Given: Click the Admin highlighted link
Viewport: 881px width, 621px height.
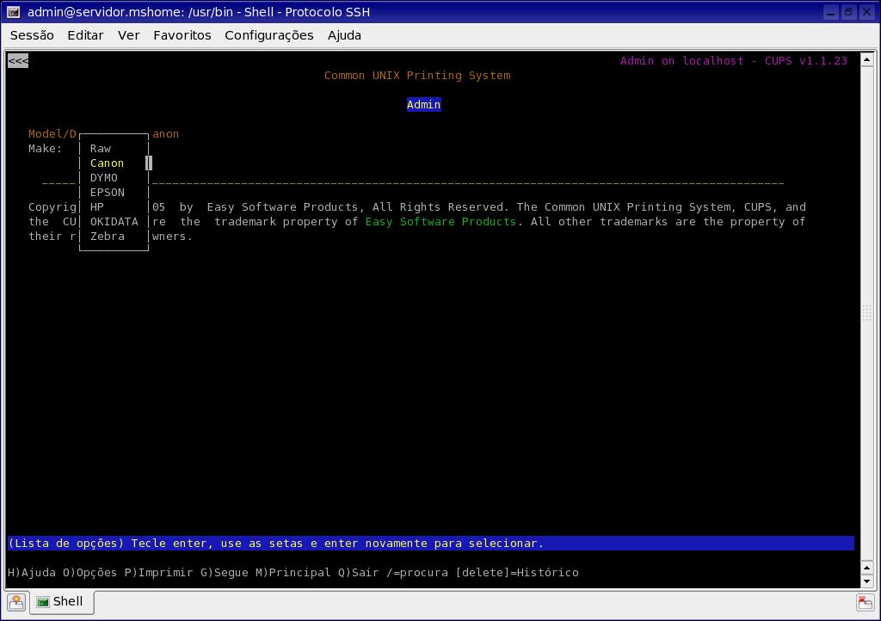Looking at the screenshot, I should point(423,104).
